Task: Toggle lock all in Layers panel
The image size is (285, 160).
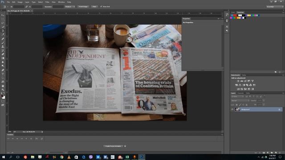Action: pyautogui.click(x=246, y=105)
